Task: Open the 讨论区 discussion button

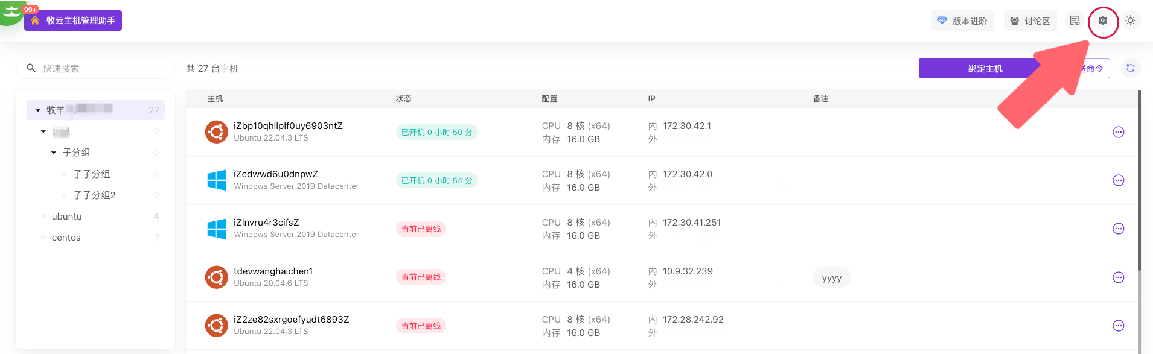Action: (1030, 21)
